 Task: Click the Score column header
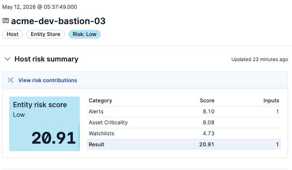pyautogui.click(x=207, y=101)
